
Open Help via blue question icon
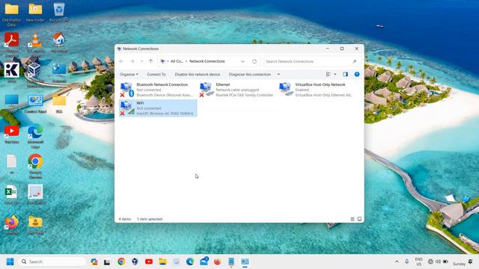(356, 75)
